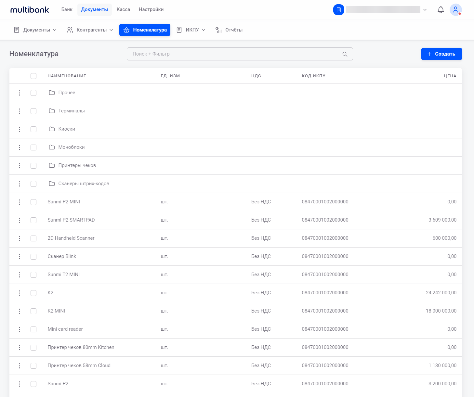Screen dimensions: 474x397
Task: Expand the ИКПУ dropdown
Action: point(191,30)
